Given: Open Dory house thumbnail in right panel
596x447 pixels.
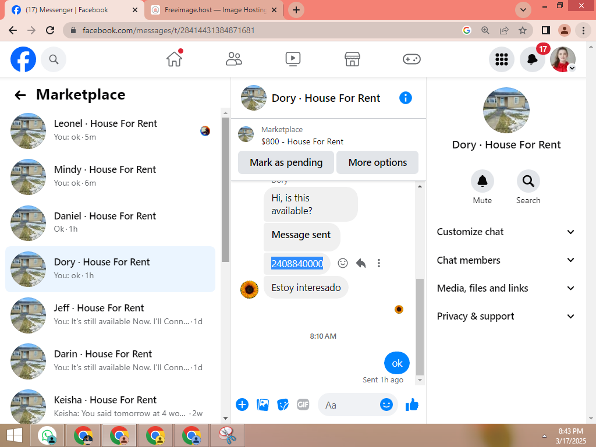Looking at the screenshot, I should pos(506,110).
